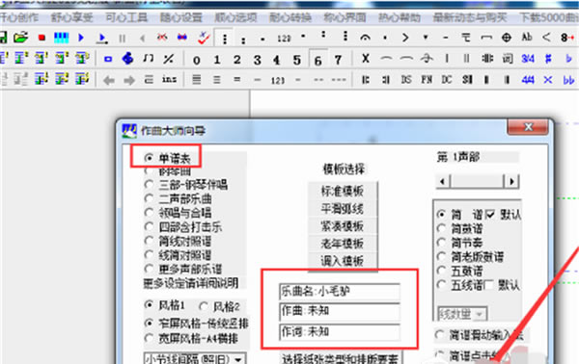Click the DS repeat sign icon

[406, 80]
